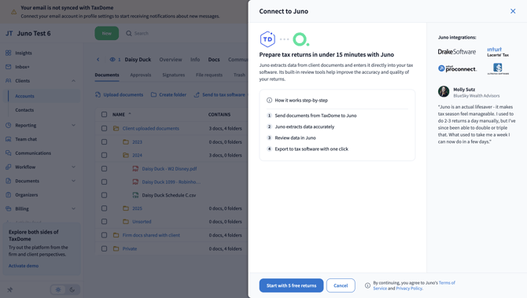Image resolution: width=527 pixels, height=298 pixels.
Task: Collapse the Clients sidebar section
Action: 74,81
